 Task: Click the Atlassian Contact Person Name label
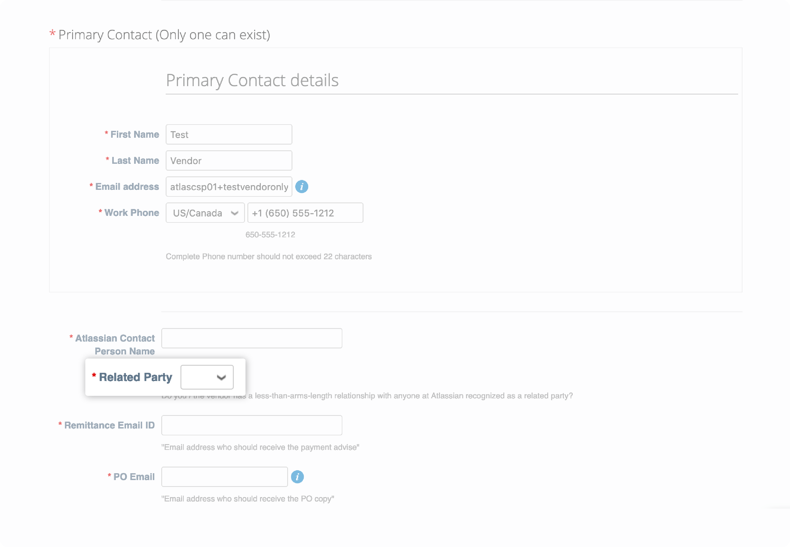(115, 345)
